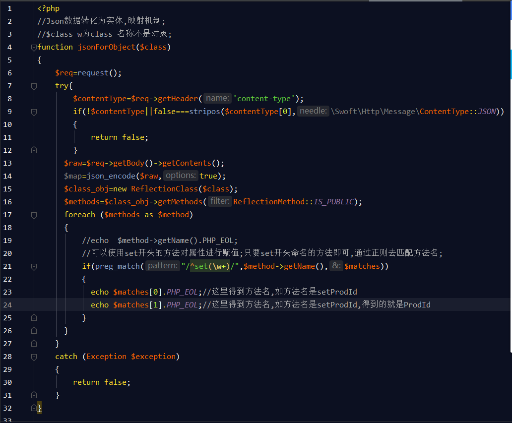Fold the catch (Exception $exception) block
This screenshot has width=512, height=423.
[34, 357]
